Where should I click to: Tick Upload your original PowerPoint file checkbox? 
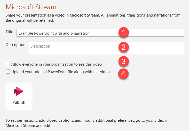8,72
